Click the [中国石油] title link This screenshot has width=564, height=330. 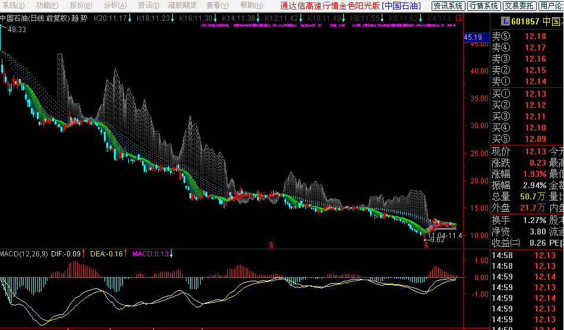point(401,6)
